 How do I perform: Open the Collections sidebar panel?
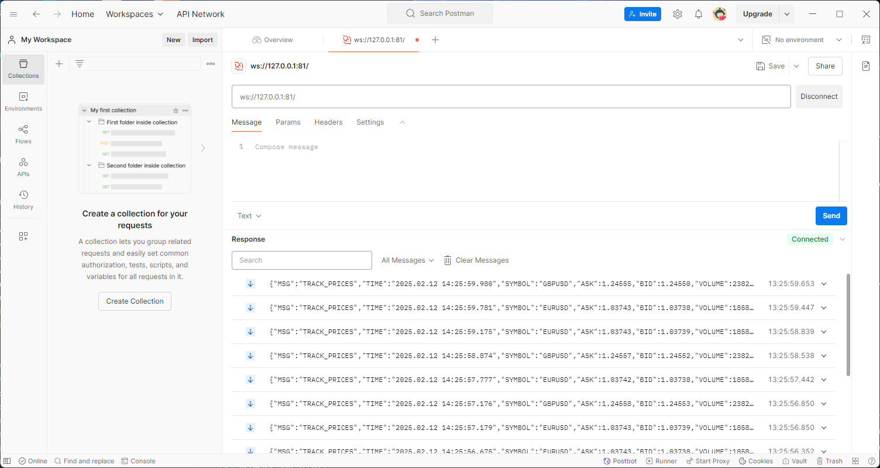click(x=23, y=69)
